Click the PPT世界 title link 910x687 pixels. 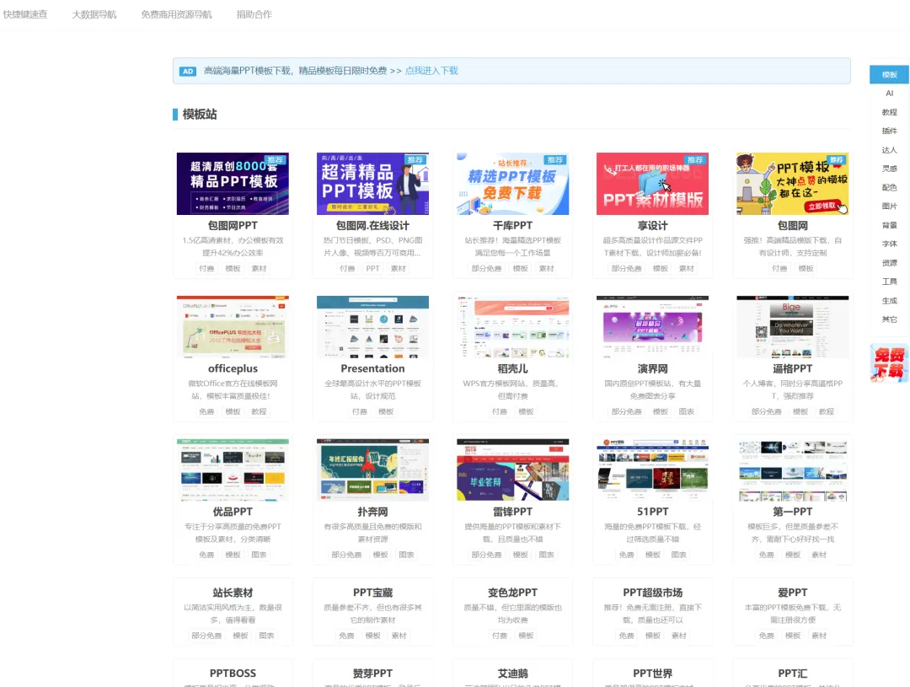pyautogui.click(x=652, y=673)
